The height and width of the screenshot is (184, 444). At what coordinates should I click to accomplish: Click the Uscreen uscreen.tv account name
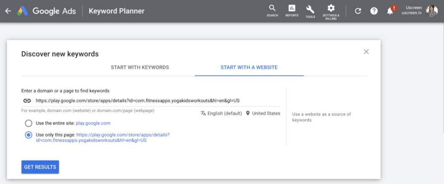[412, 10]
